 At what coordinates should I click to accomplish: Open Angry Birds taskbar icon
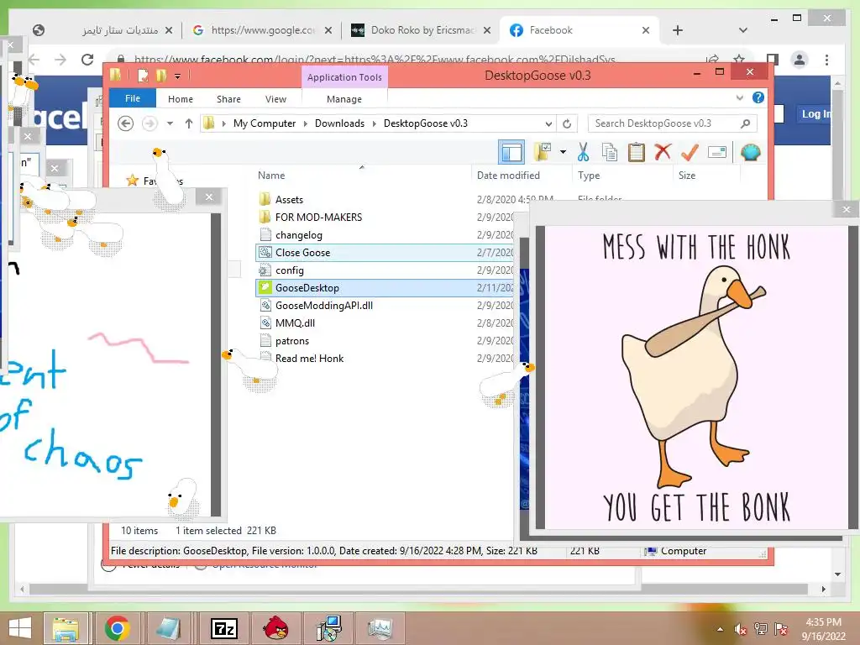point(275,628)
